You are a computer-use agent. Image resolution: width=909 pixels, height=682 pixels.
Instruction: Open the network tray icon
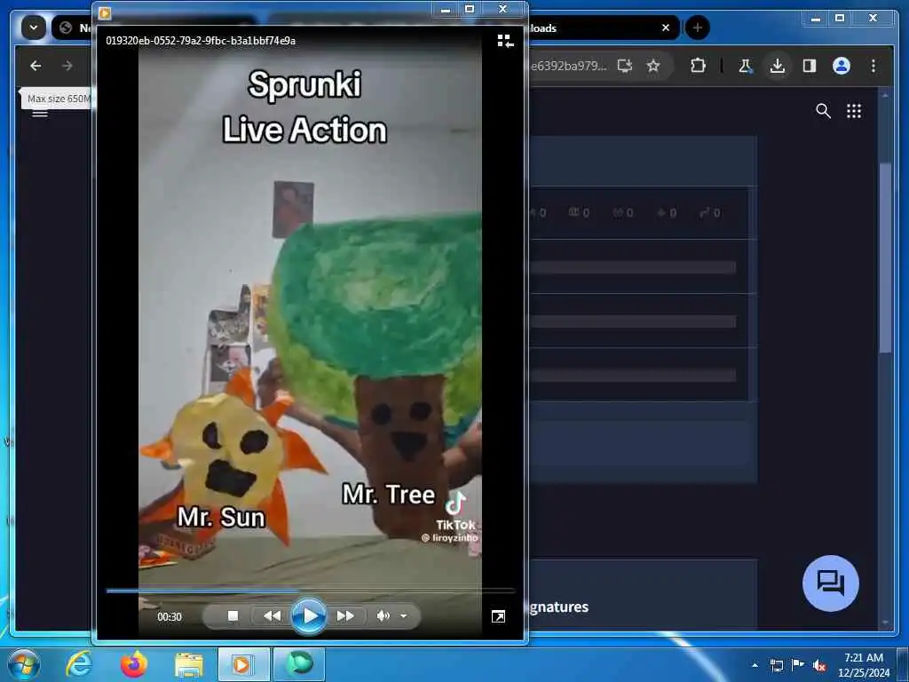(776, 665)
